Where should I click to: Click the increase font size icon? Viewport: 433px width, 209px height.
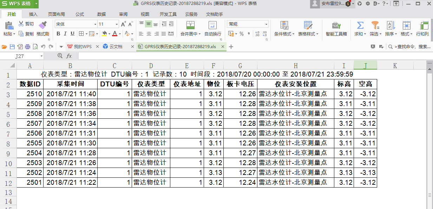tap(123, 24)
